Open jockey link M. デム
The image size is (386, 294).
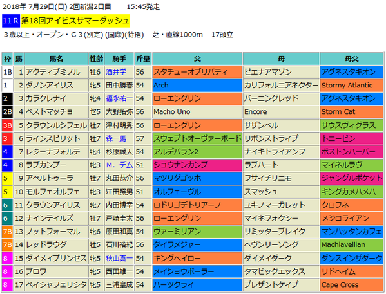[x=119, y=165]
